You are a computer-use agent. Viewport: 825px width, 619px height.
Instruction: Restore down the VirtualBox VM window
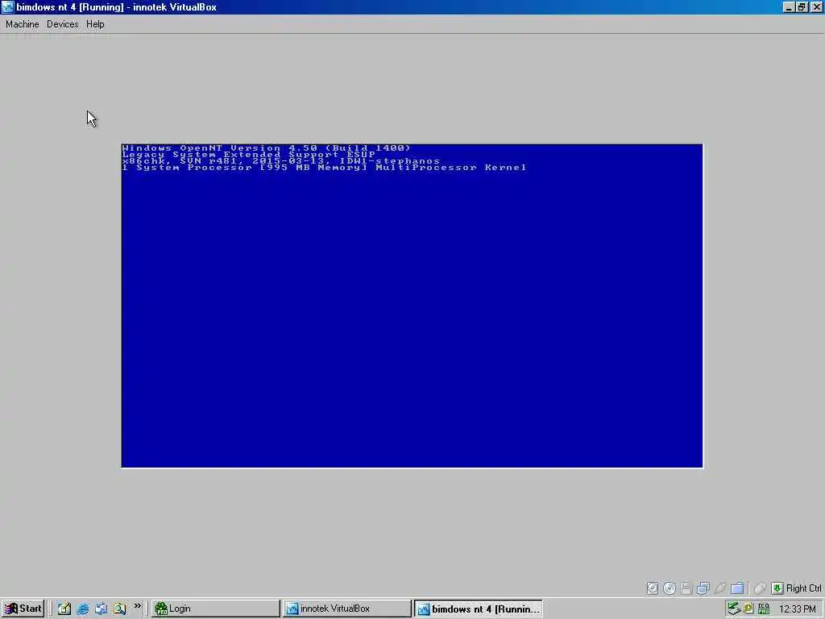802,6
